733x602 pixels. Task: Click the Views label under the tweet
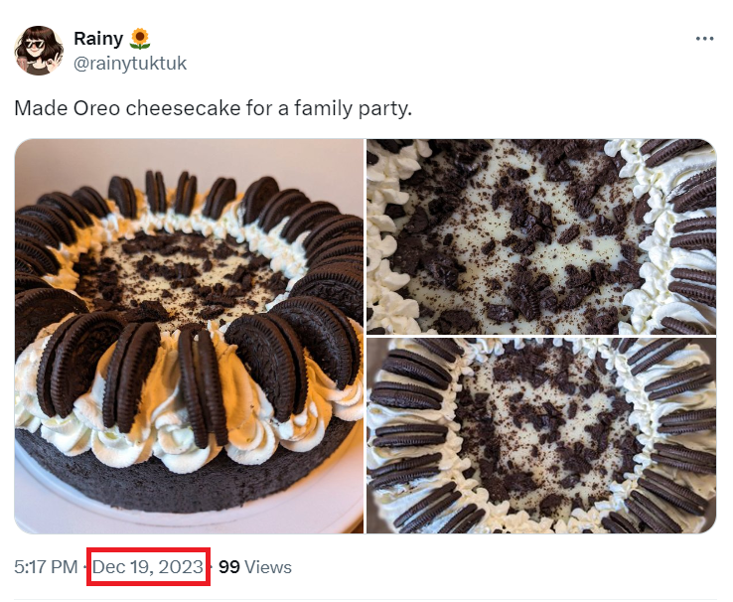(x=268, y=567)
